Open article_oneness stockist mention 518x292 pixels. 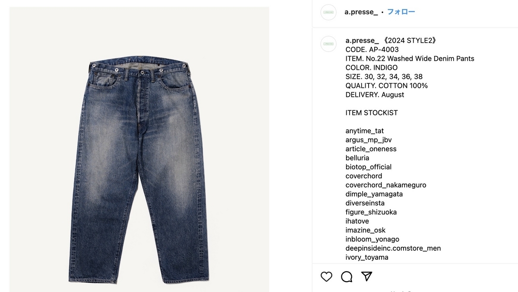tap(371, 149)
